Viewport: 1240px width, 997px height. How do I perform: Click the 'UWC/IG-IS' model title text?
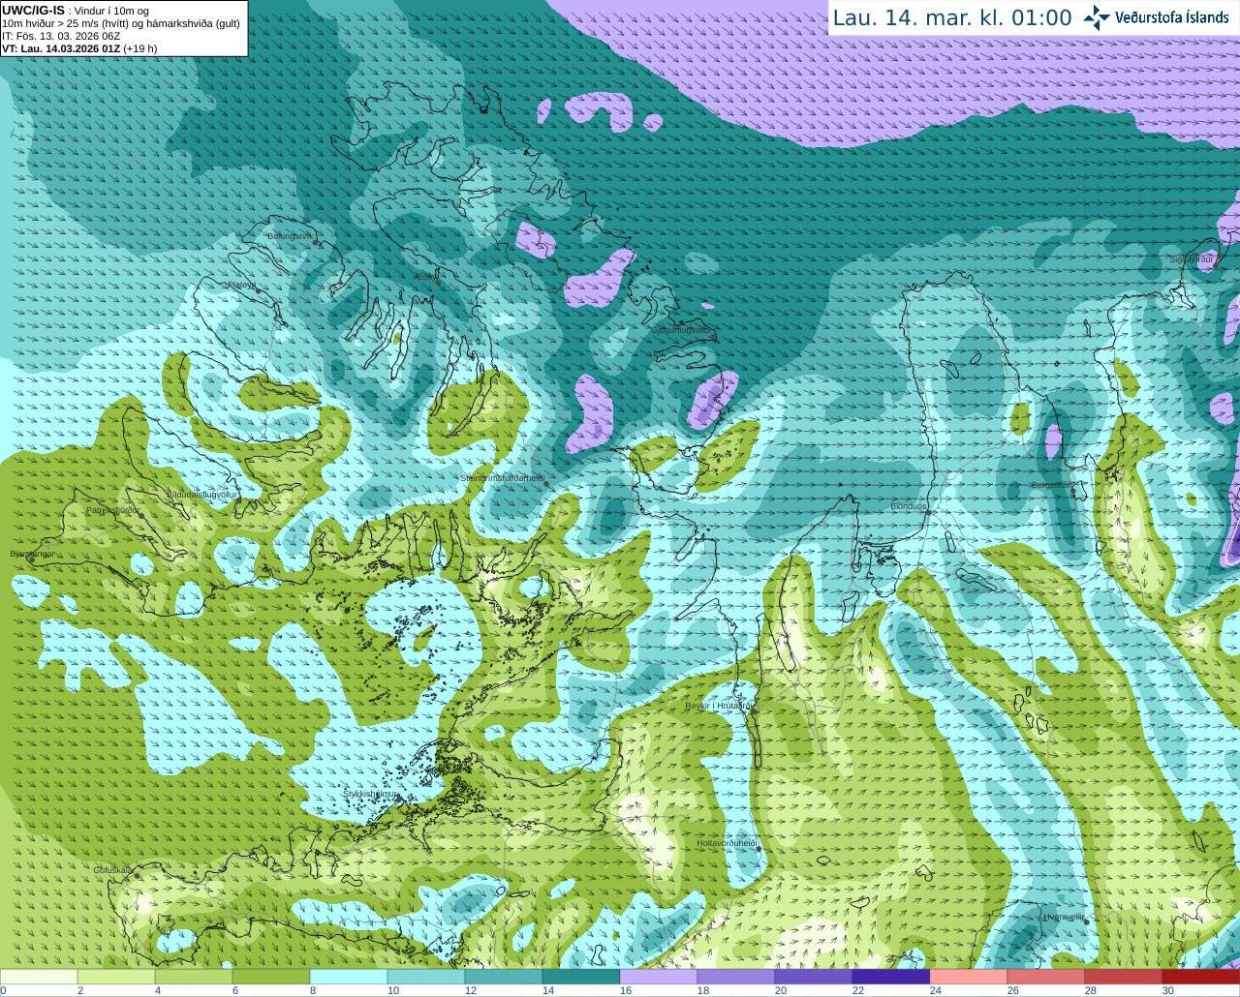[x=33, y=11]
